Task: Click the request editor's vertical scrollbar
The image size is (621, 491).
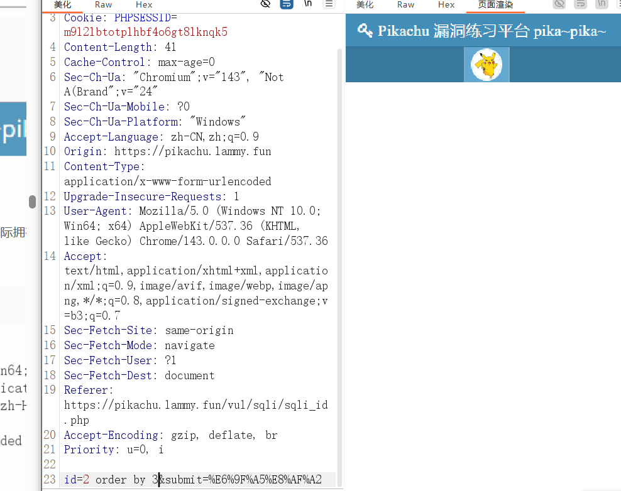Action: coord(340,251)
